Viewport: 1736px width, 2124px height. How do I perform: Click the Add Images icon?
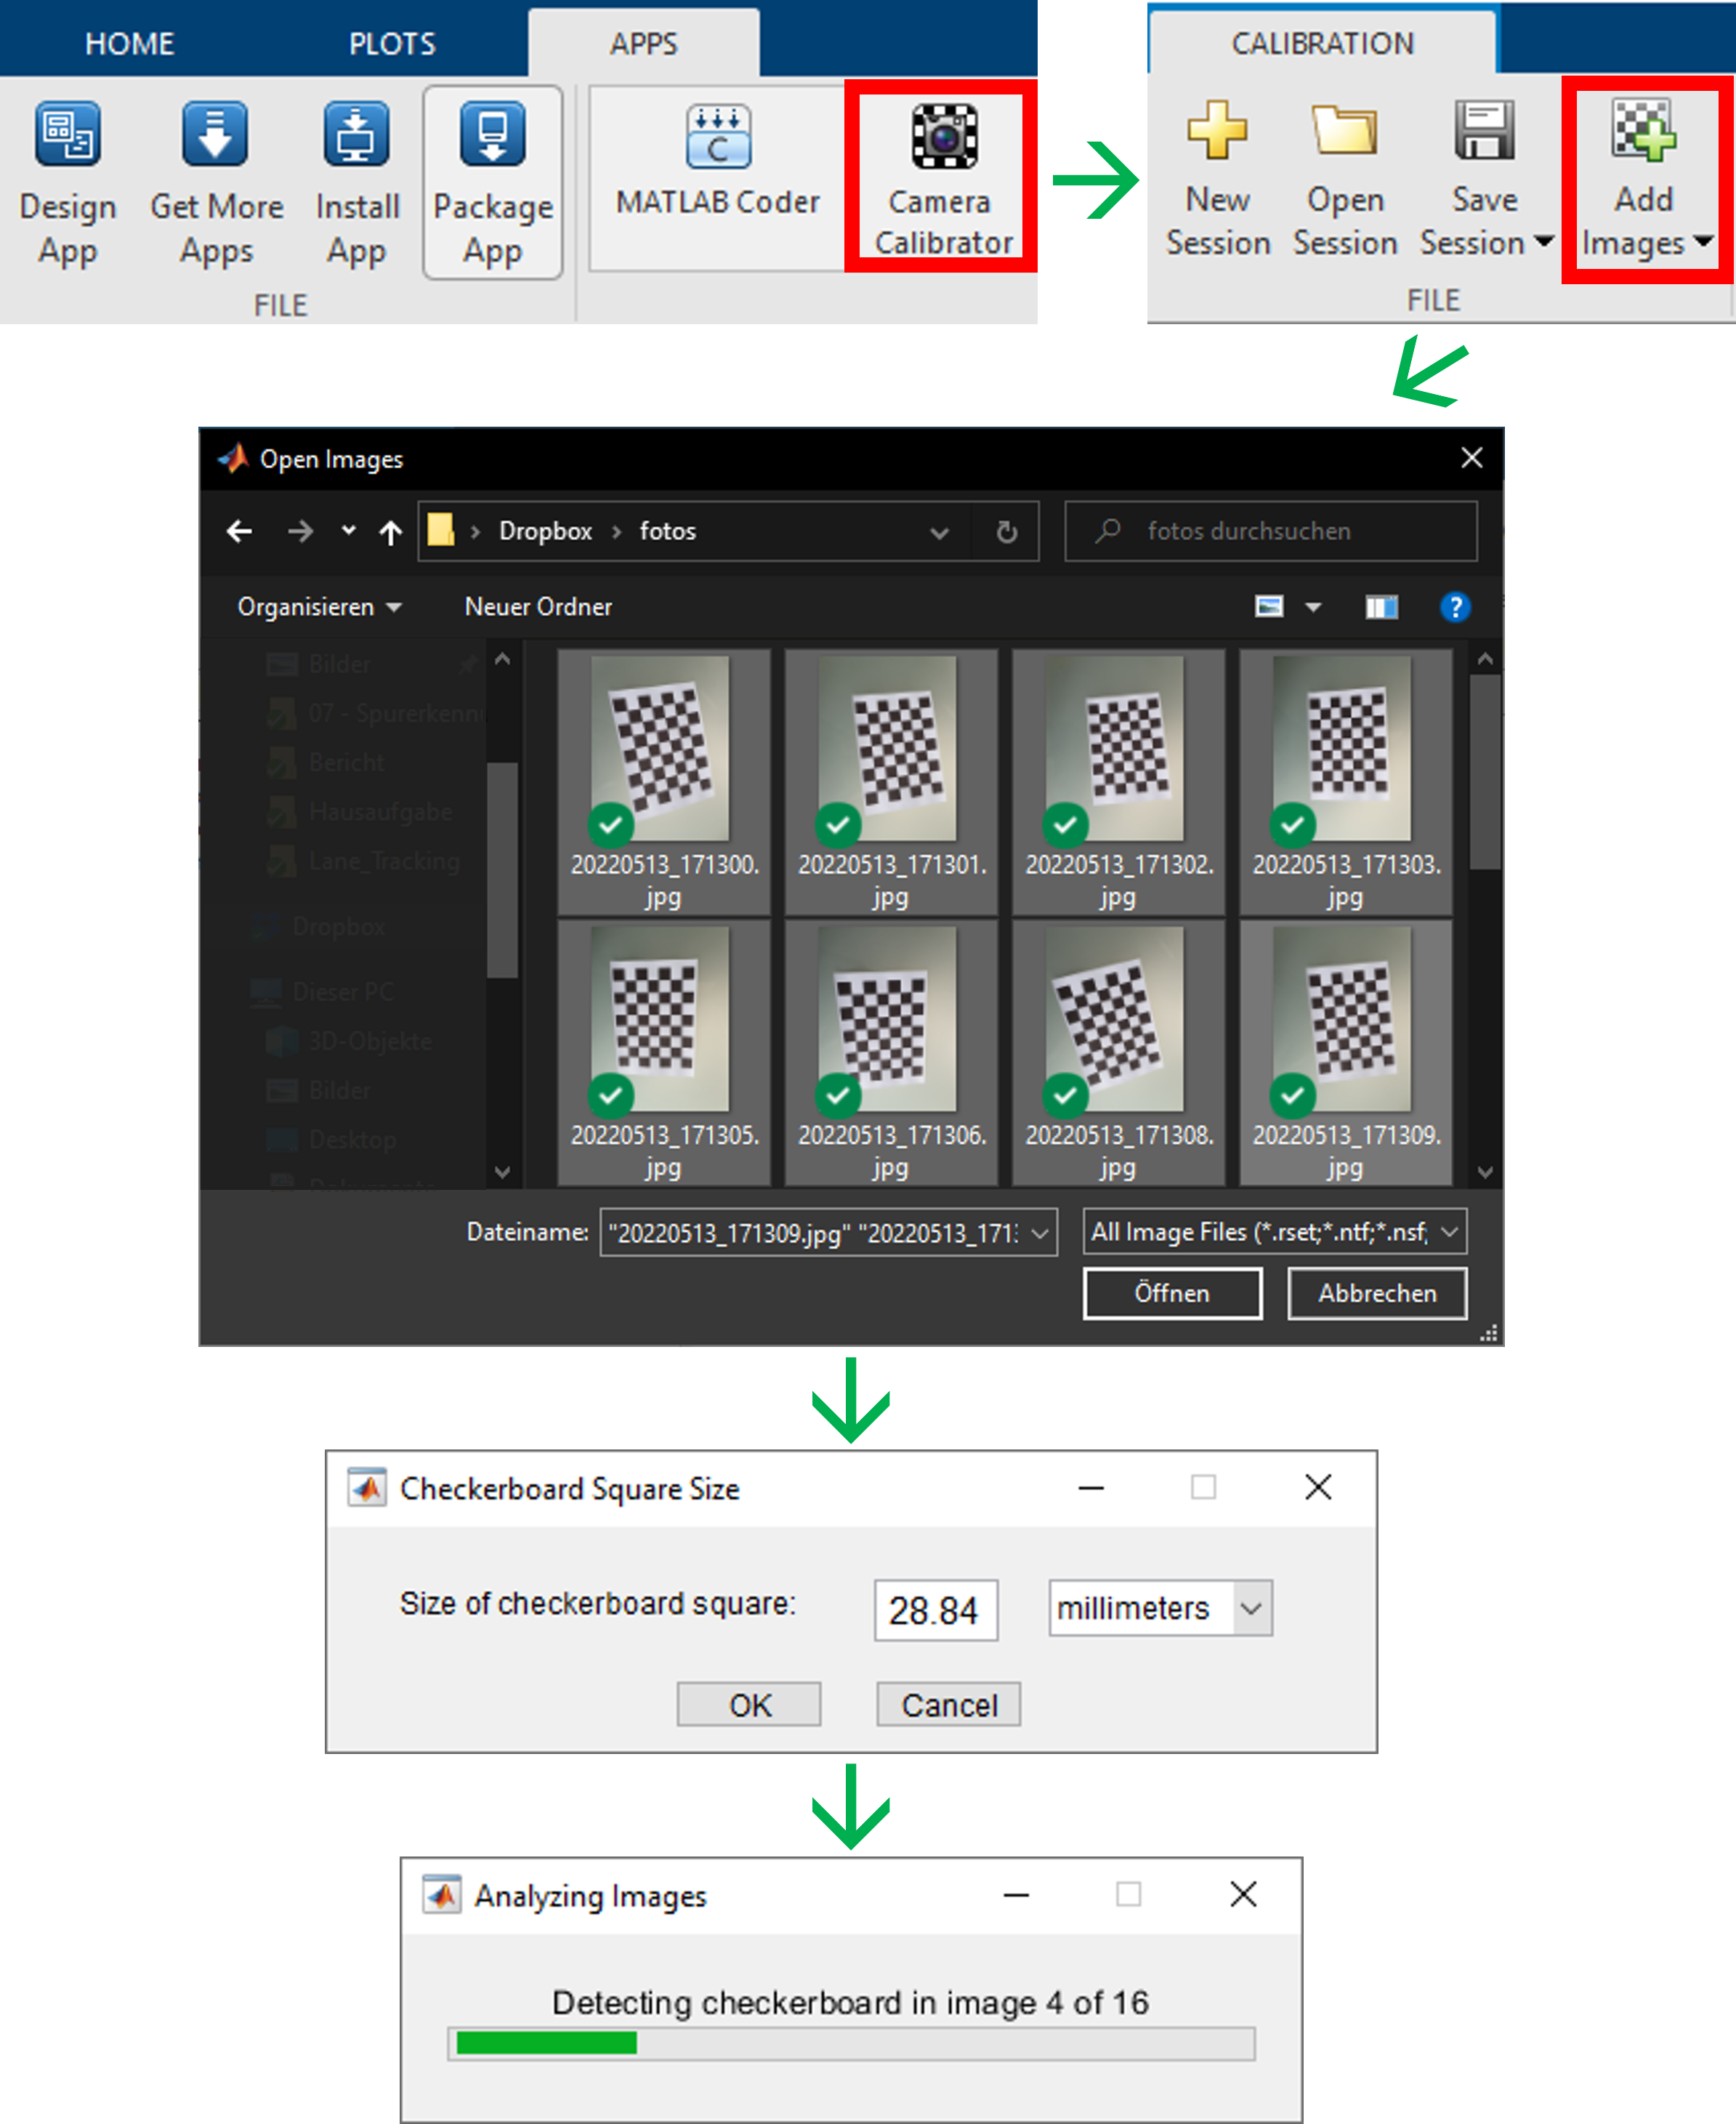tap(1642, 130)
